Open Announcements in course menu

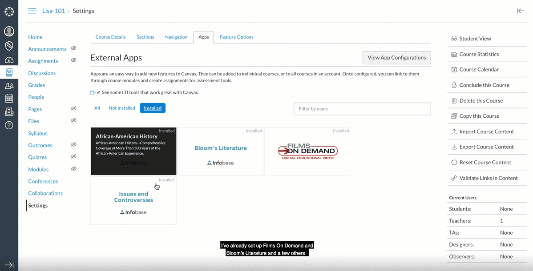tap(47, 49)
